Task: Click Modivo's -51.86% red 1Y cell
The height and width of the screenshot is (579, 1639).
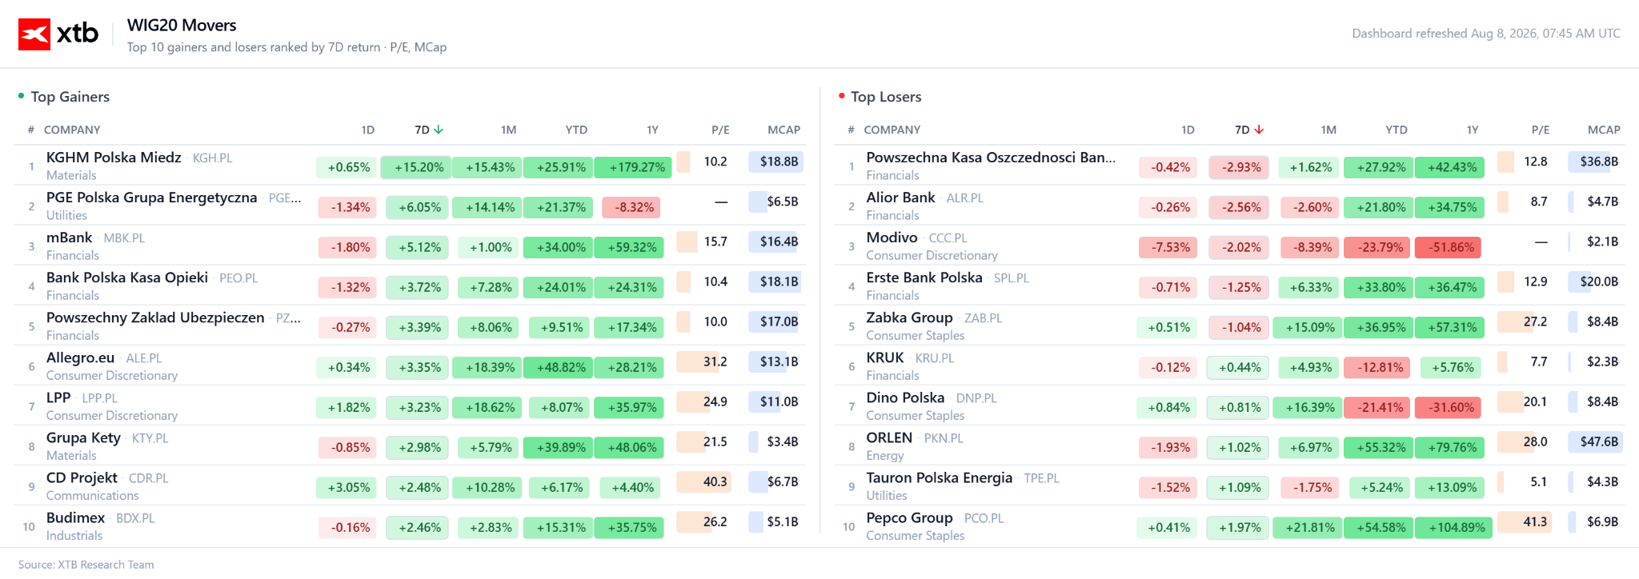Action: click(1448, 247)
